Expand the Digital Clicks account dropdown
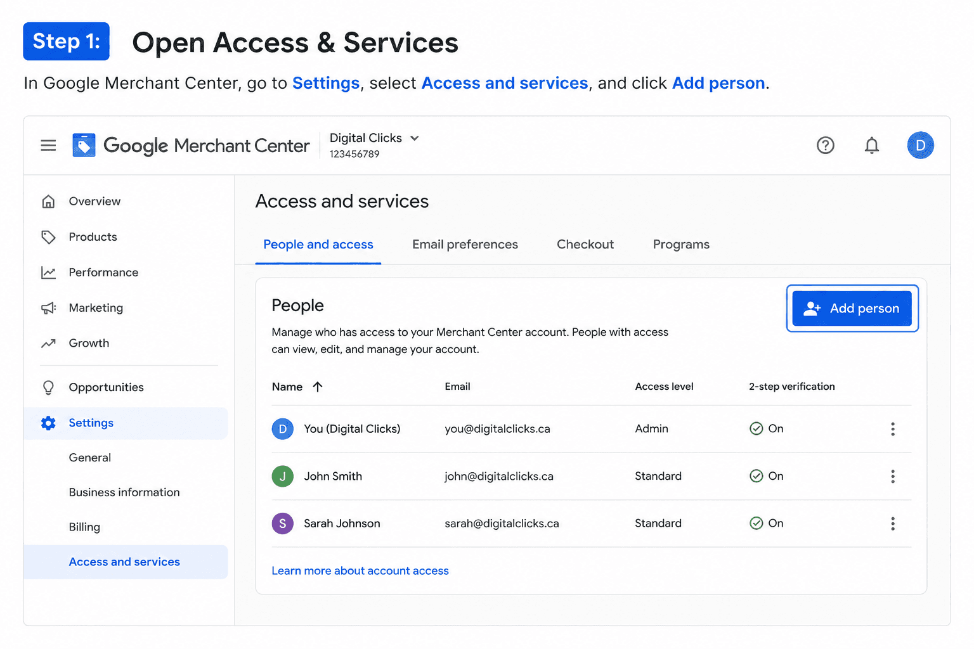974x649 pixels. pos(415,138)
